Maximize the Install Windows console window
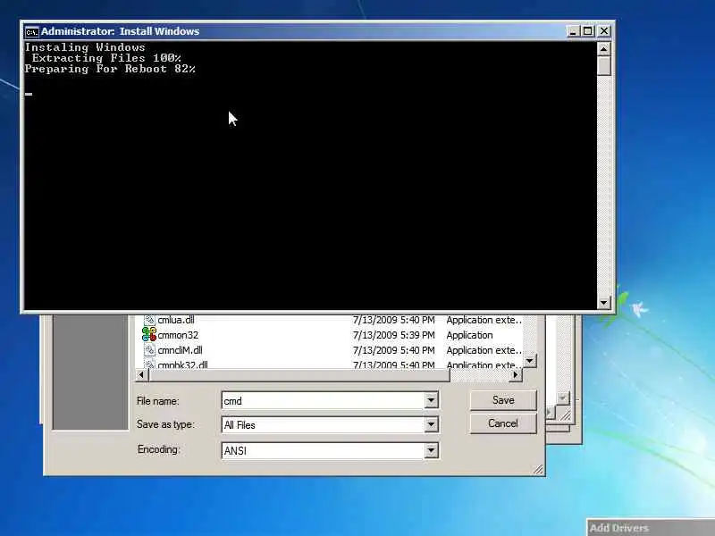This screenshot has width=715, height=536. click(x=588, y=31)
